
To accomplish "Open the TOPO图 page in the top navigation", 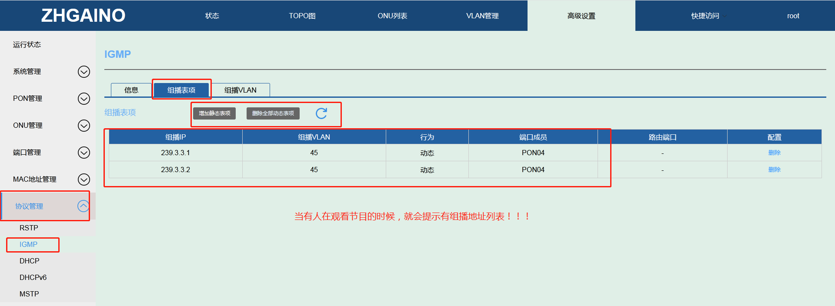I will 302,16.
